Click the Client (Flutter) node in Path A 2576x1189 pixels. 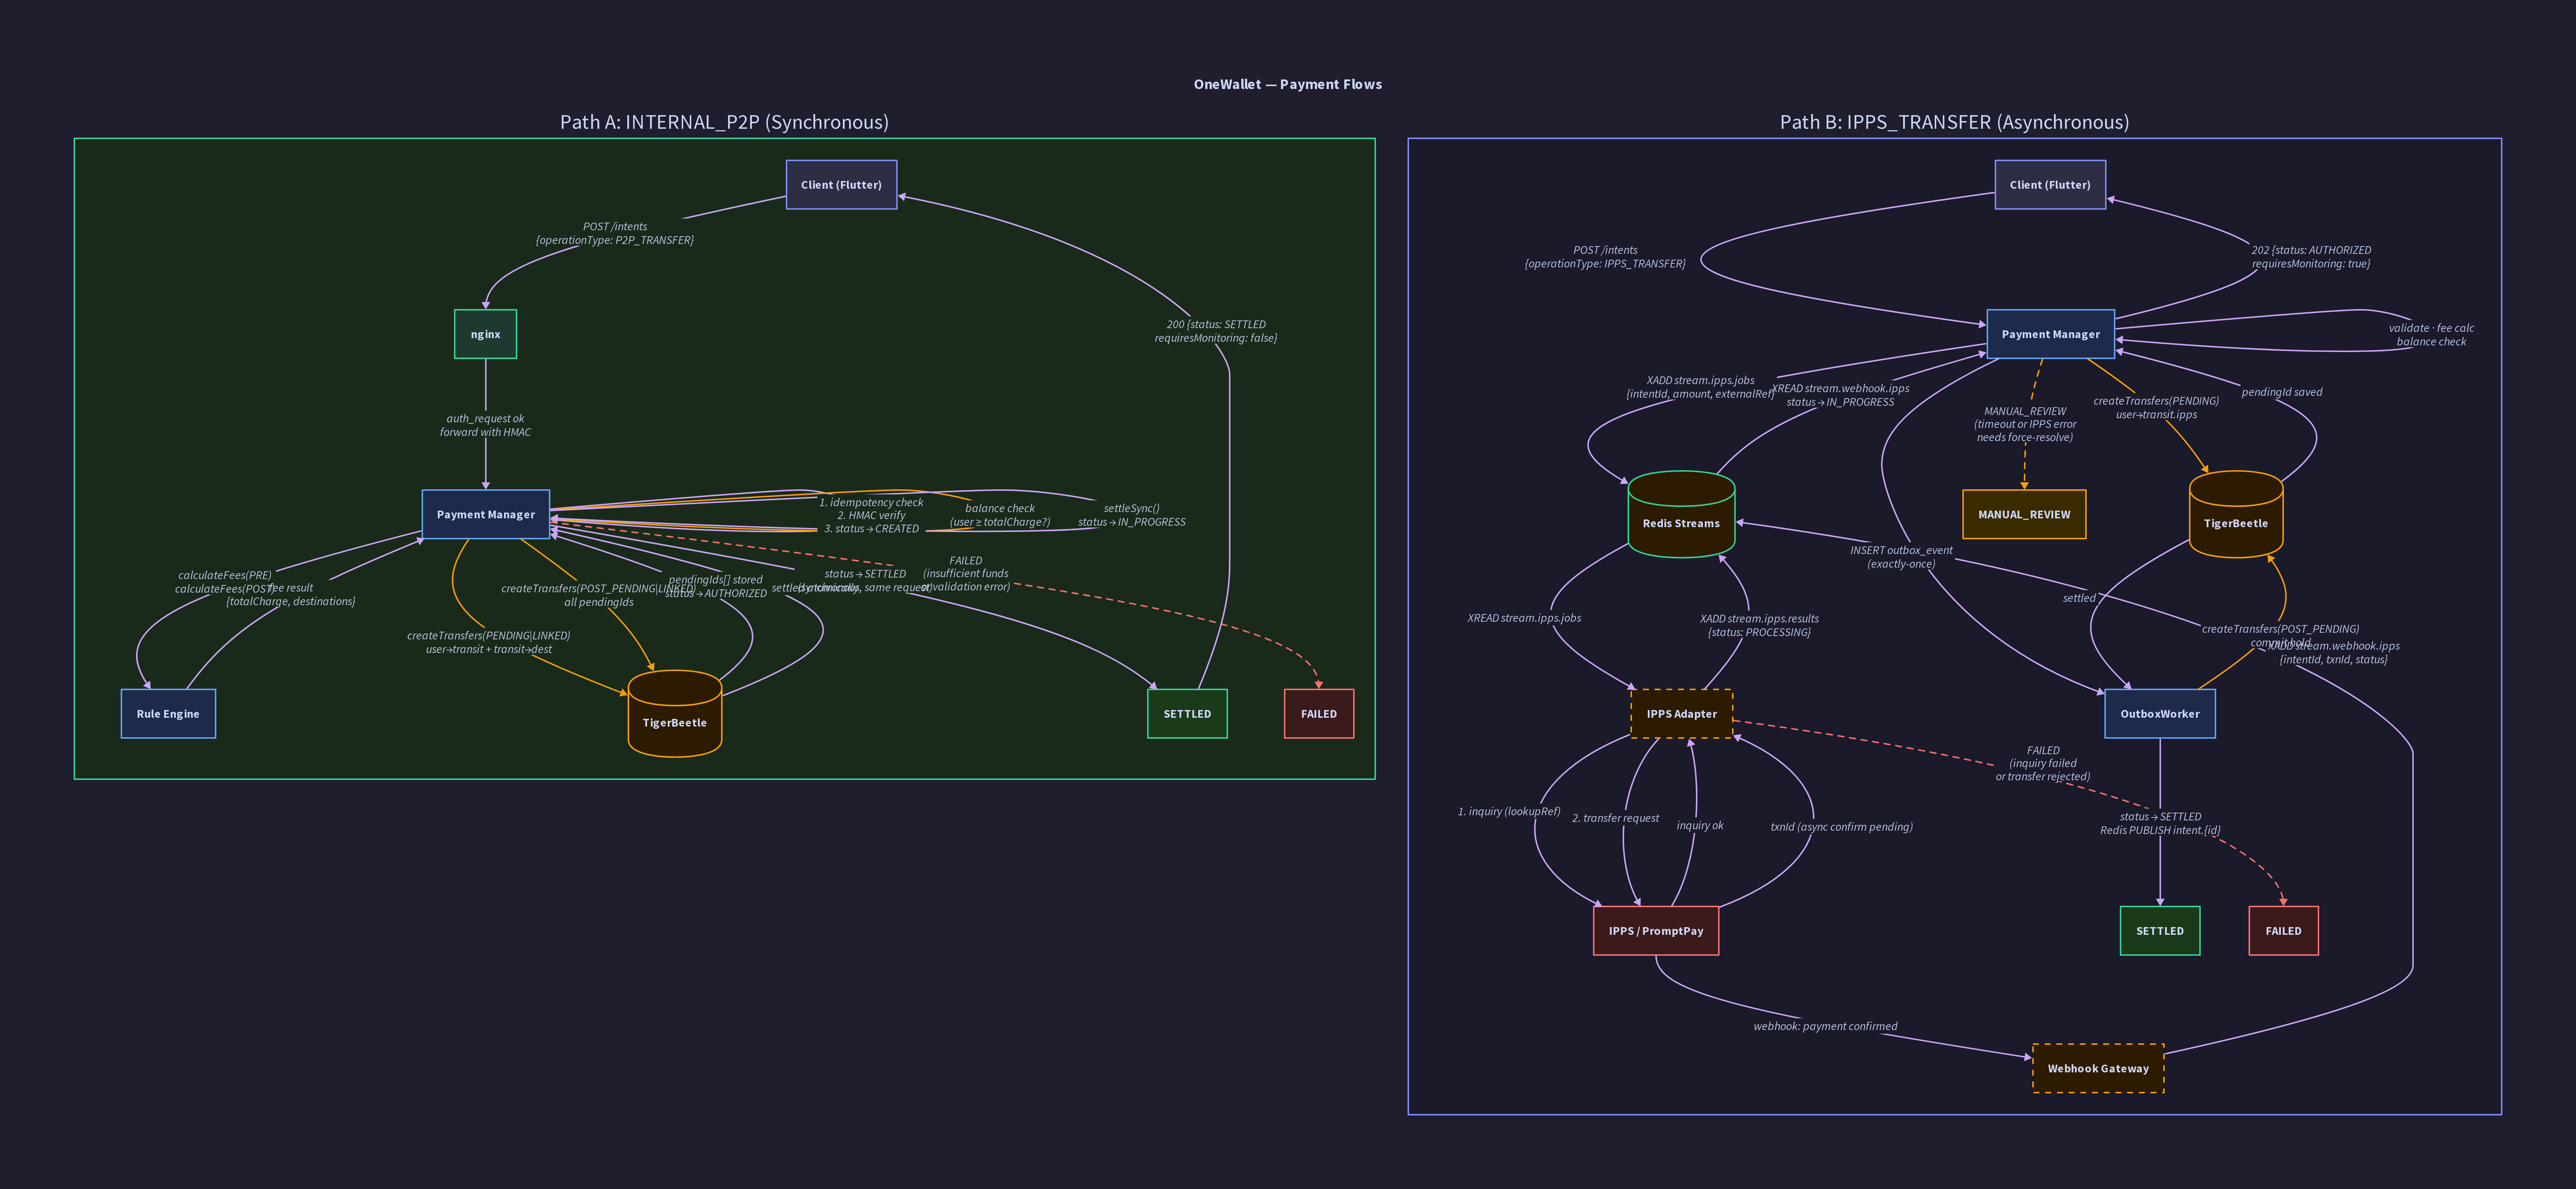[x=841, y=185]
